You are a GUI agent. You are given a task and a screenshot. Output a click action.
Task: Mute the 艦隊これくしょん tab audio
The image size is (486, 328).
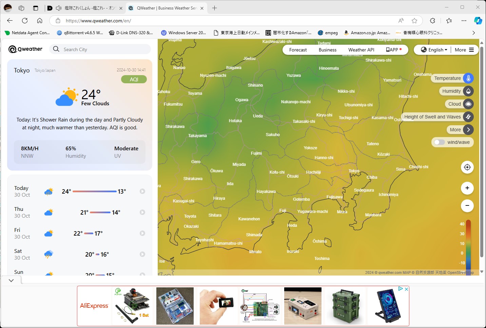point(58,8)
